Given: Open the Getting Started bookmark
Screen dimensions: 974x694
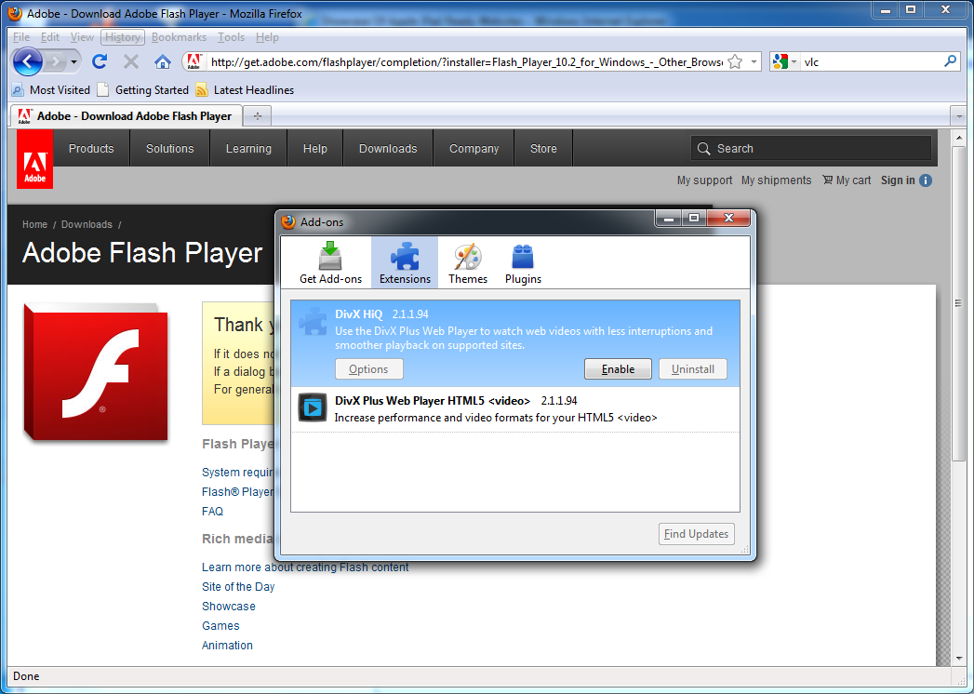Looking at the screenshot, I should point(143,90).
